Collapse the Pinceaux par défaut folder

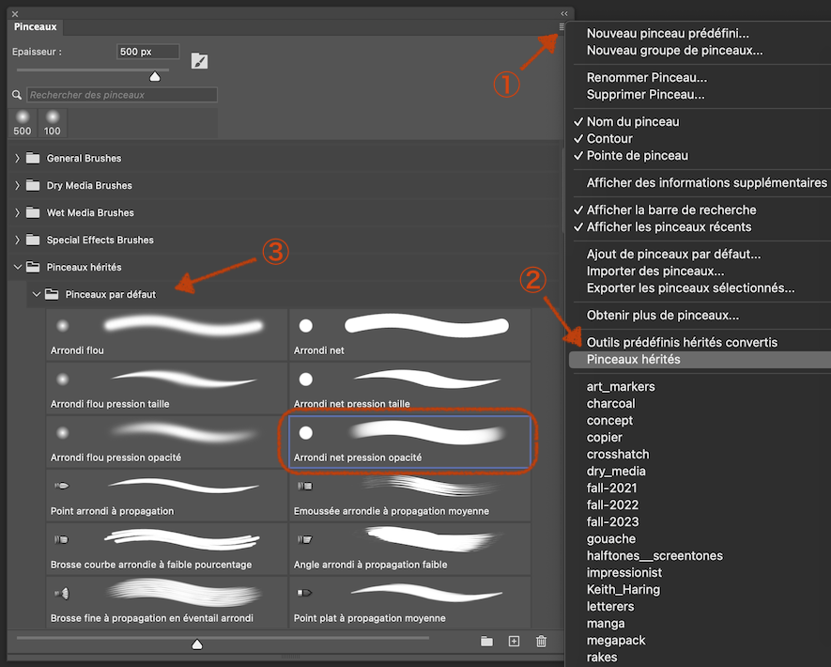[x=36, y=293]
